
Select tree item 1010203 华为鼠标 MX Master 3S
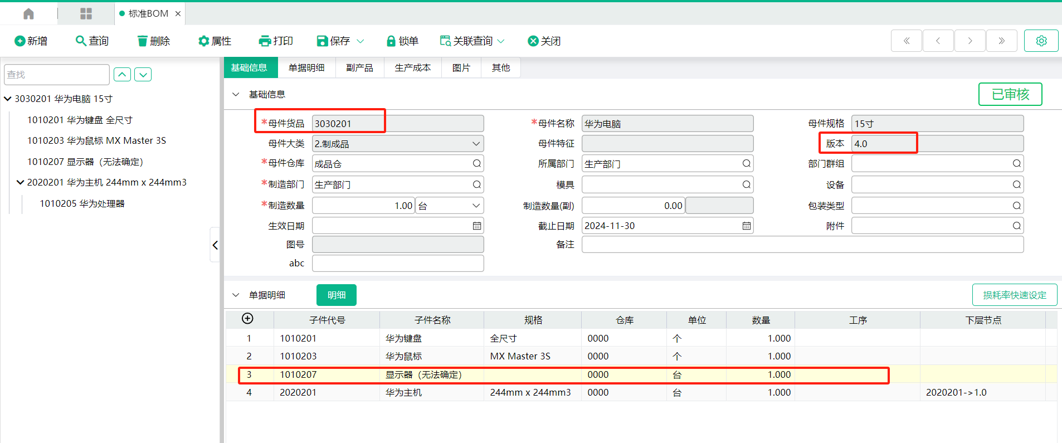(x=96, y=140)
